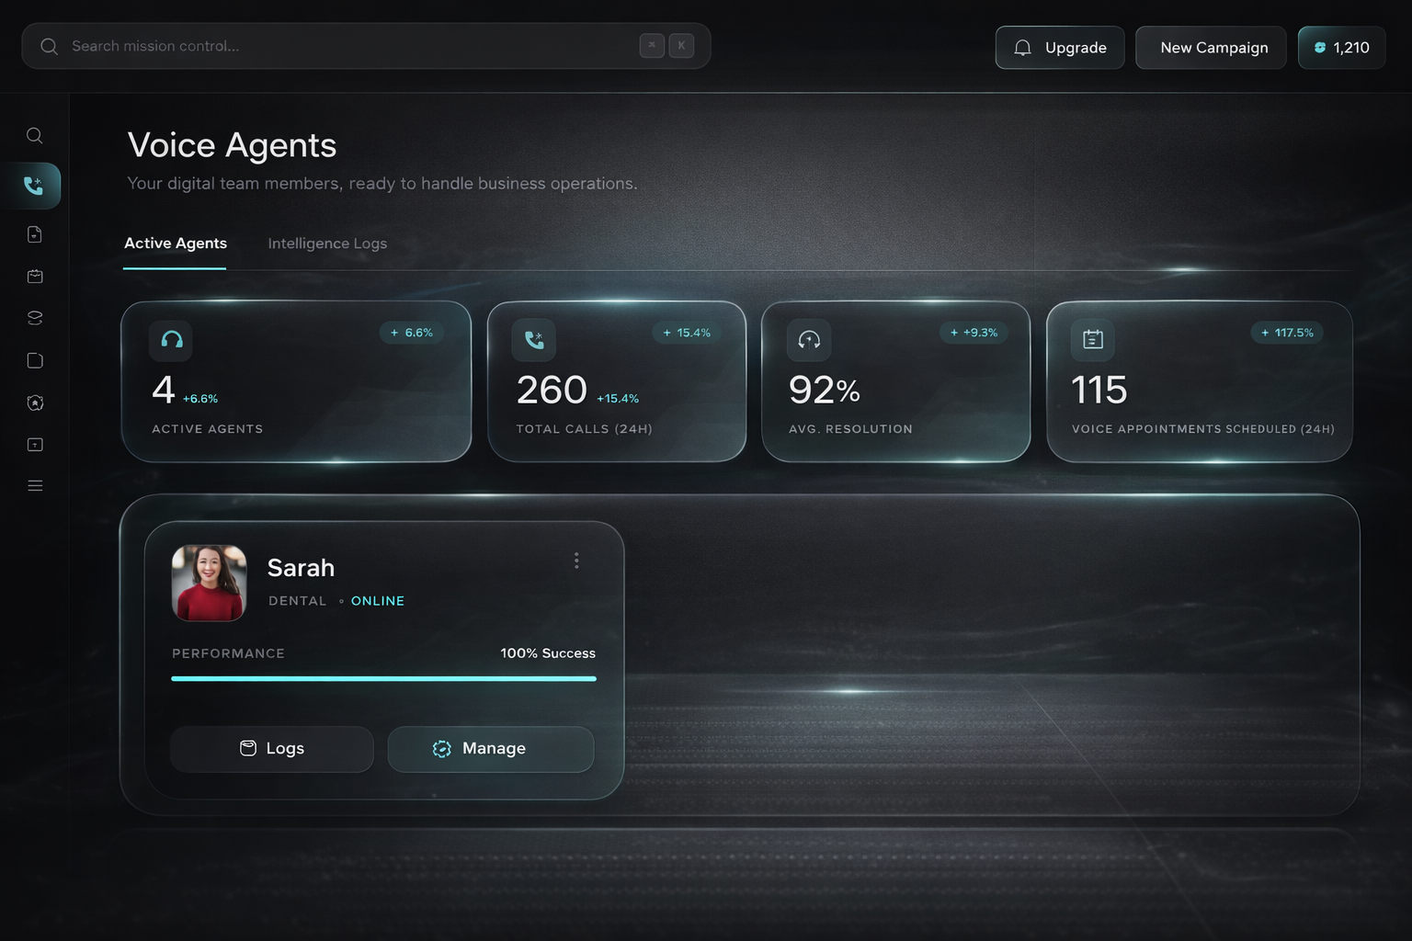The image size is (1412, 941).
Task: Click the calendar icon on Voice Appointments card
Action: (x=1092, y=339)
